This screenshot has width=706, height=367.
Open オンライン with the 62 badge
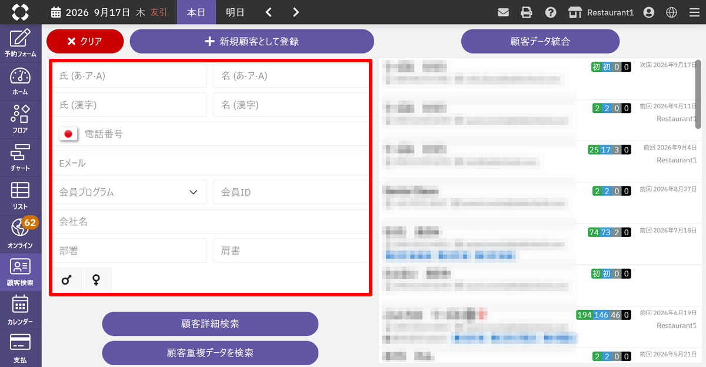coord(21,234)
